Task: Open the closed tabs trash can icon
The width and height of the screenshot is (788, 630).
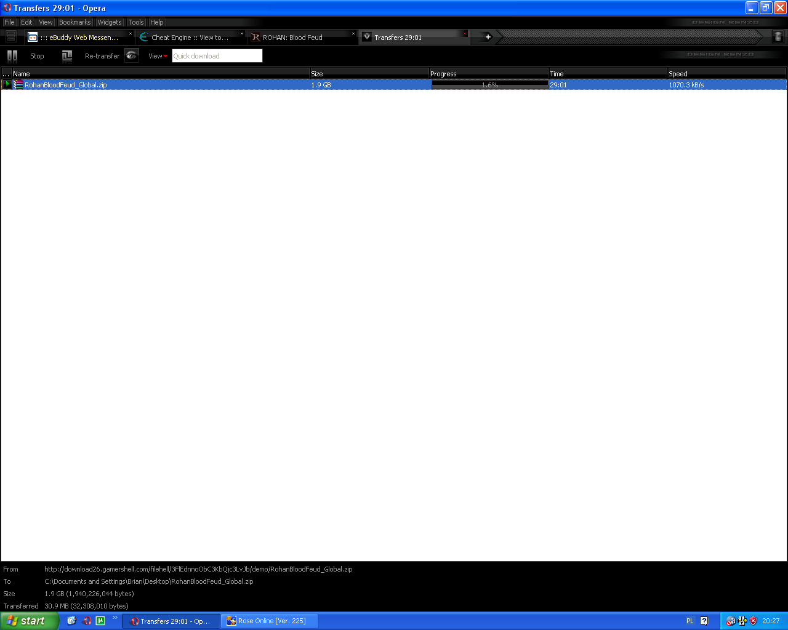Action: [x=778, y=37]
